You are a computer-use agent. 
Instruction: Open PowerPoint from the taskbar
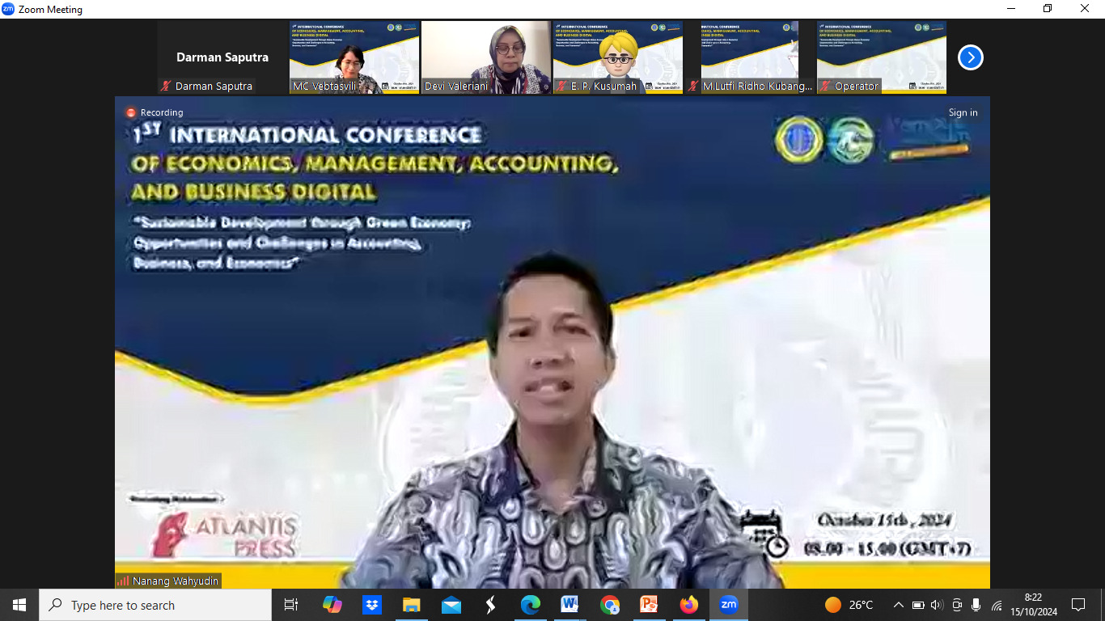pos(649,605)
